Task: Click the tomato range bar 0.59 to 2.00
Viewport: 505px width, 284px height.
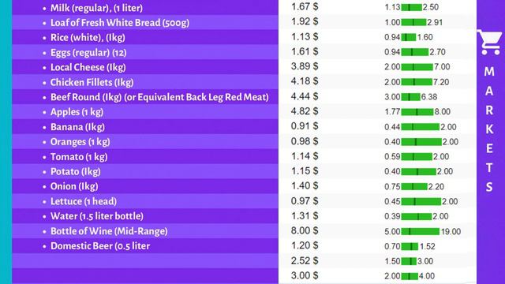Action: [x=417, y=156]
